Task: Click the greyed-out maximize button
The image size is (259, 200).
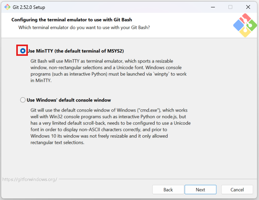Action: coord(230,7)
